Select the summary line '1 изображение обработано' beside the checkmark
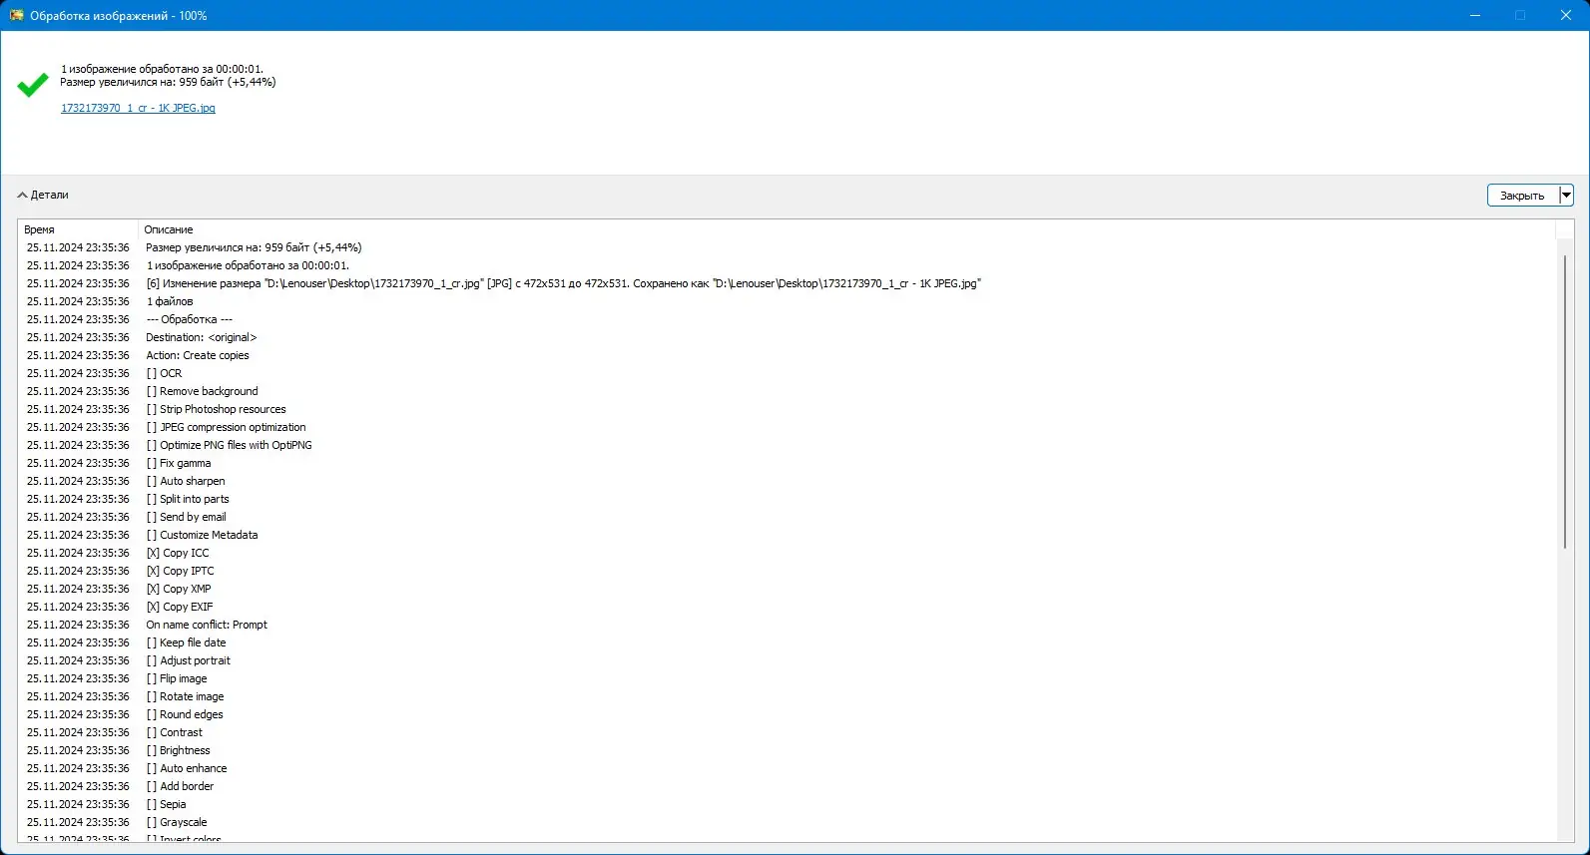The image size is (1590, 855). pyautogui.click(x=162, y=69)
